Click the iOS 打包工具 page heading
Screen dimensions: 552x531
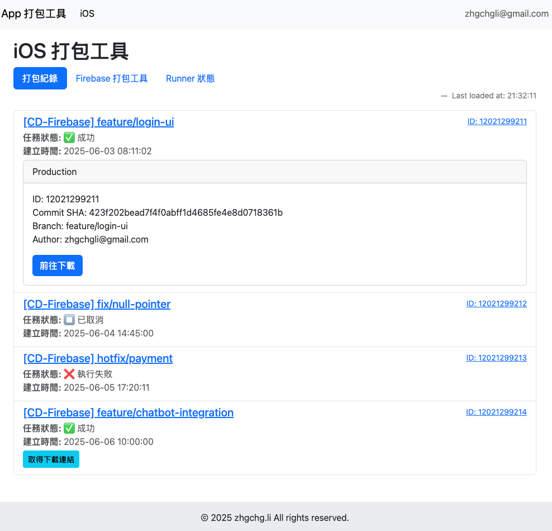tap(71, 51)
